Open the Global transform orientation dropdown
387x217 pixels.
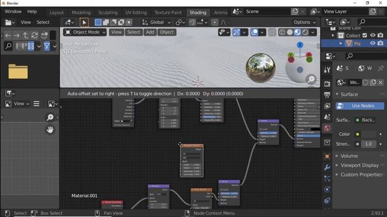click(x=157, y=22)
